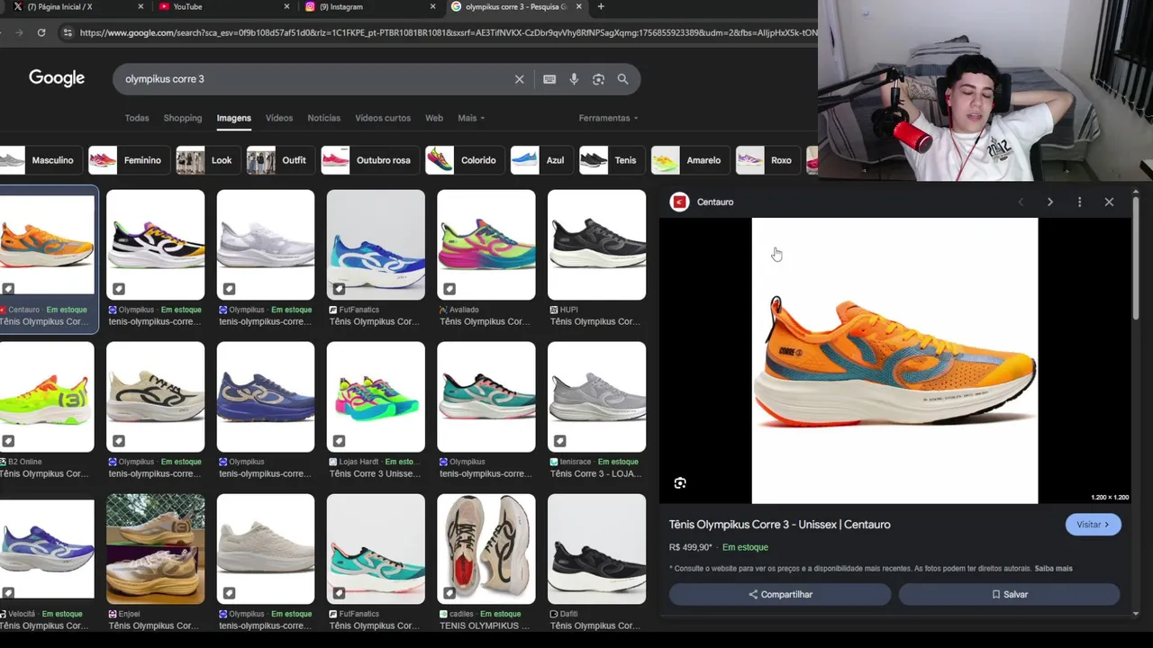Clear the search box with the X icon
Image resolution: width=1153 pixels, height=648 pixels.
point(519,79)
